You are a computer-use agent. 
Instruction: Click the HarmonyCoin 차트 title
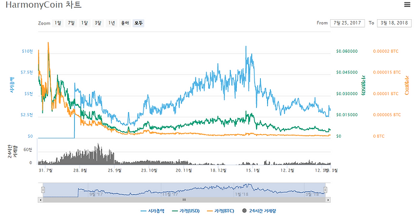tap(43, 5)
